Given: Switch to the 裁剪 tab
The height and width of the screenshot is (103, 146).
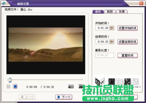Looking at the screenshot, I should 110,12.
